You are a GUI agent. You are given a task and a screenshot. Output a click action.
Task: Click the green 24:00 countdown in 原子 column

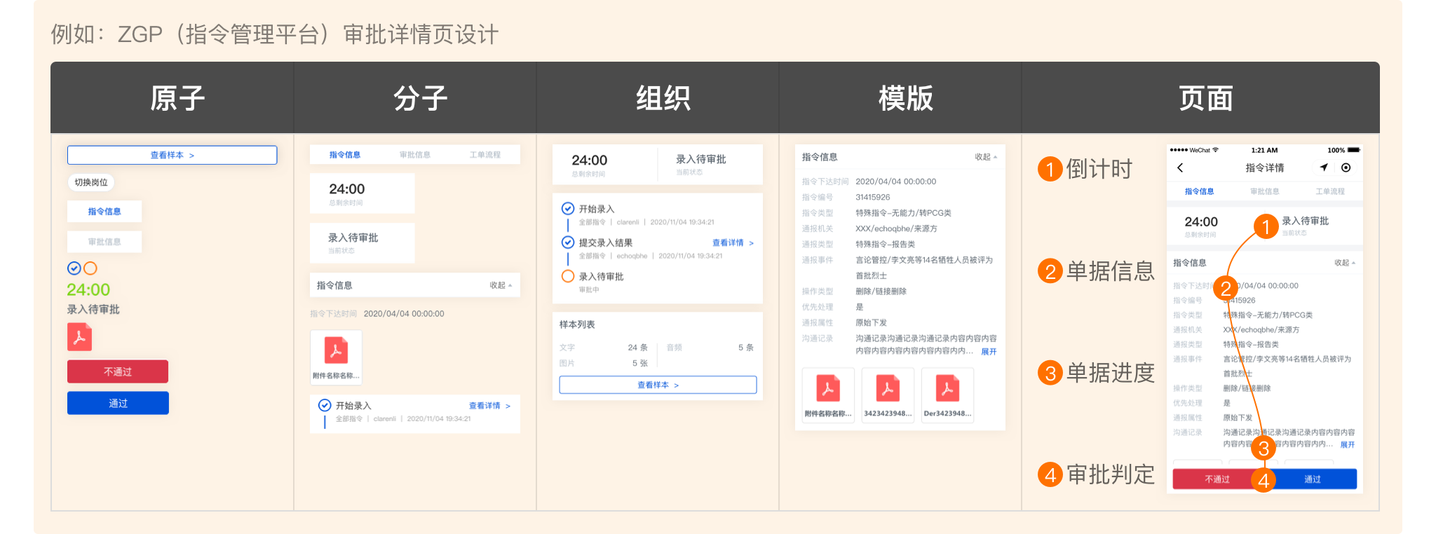point(88,289)
